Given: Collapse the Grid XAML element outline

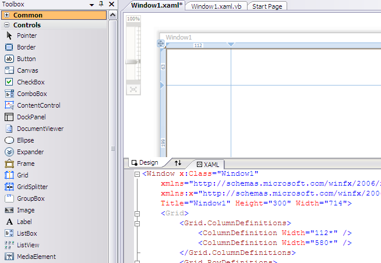Looking at the screenshot, I should pos(137,214).
